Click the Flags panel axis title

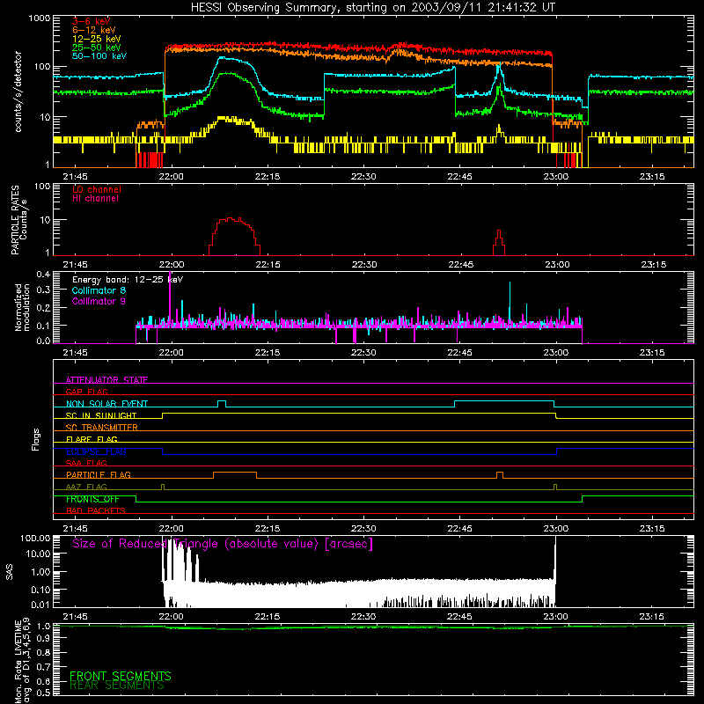(x=36, y=439)
